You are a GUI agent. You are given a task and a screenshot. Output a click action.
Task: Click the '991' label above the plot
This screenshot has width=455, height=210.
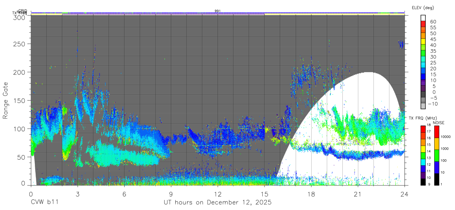tap(218, 11)
